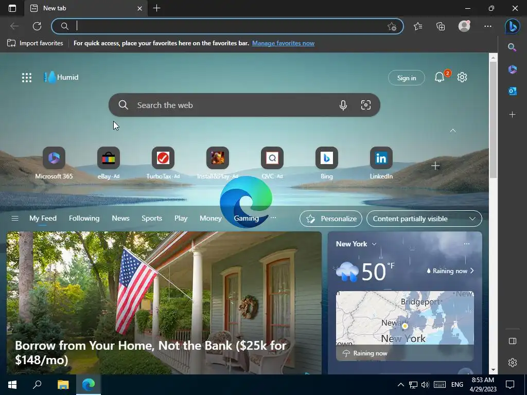Image resolution: width=527 pixels, height=395 pixels.
Task: Open page settings gear icon
Action: pyautogui.click(x=462, y=77)
